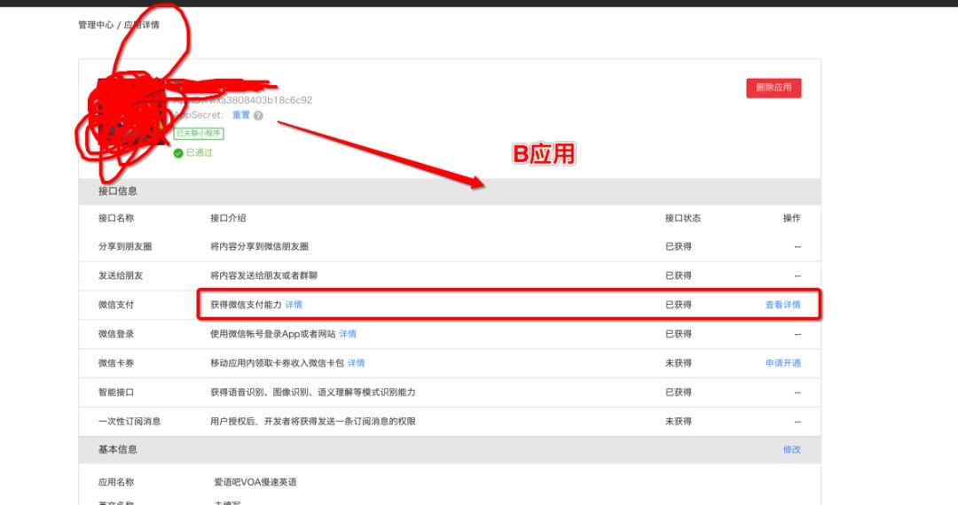Open 管理中心 in the breadcrumb
958x505 pixels.
[96, 25]
